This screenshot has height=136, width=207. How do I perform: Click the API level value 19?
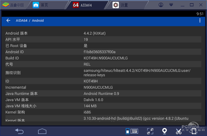(x=86, y=39)
